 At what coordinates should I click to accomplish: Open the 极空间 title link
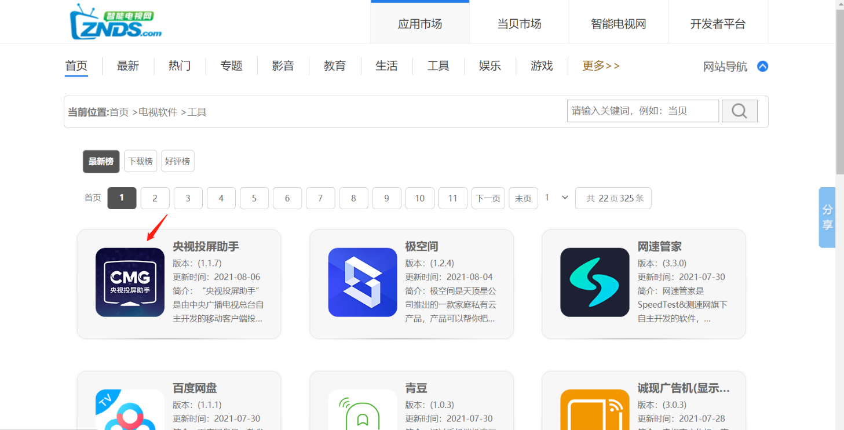422,246
